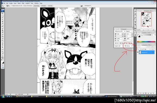This screenshot has width=157, height=103.
Task: Click the Print Size button
Action: [x=50, y=6]
